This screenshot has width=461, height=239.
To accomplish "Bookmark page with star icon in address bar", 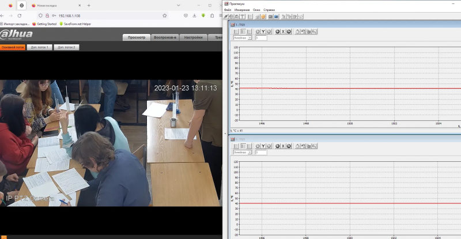I will click(165, 16).
